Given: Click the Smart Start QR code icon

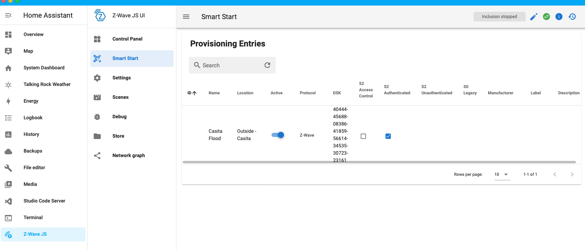Looking at the screenshot, I should pyautogui.click(x=97, y=59).
